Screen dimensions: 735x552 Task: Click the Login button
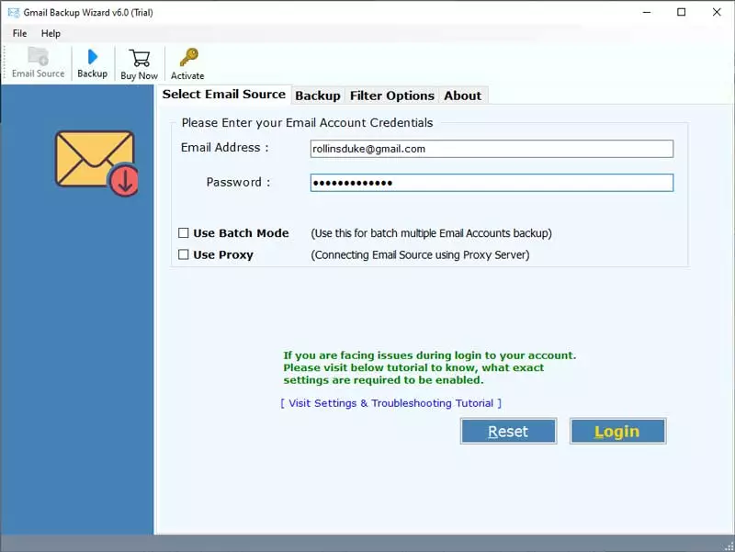(x=617, y=431)
